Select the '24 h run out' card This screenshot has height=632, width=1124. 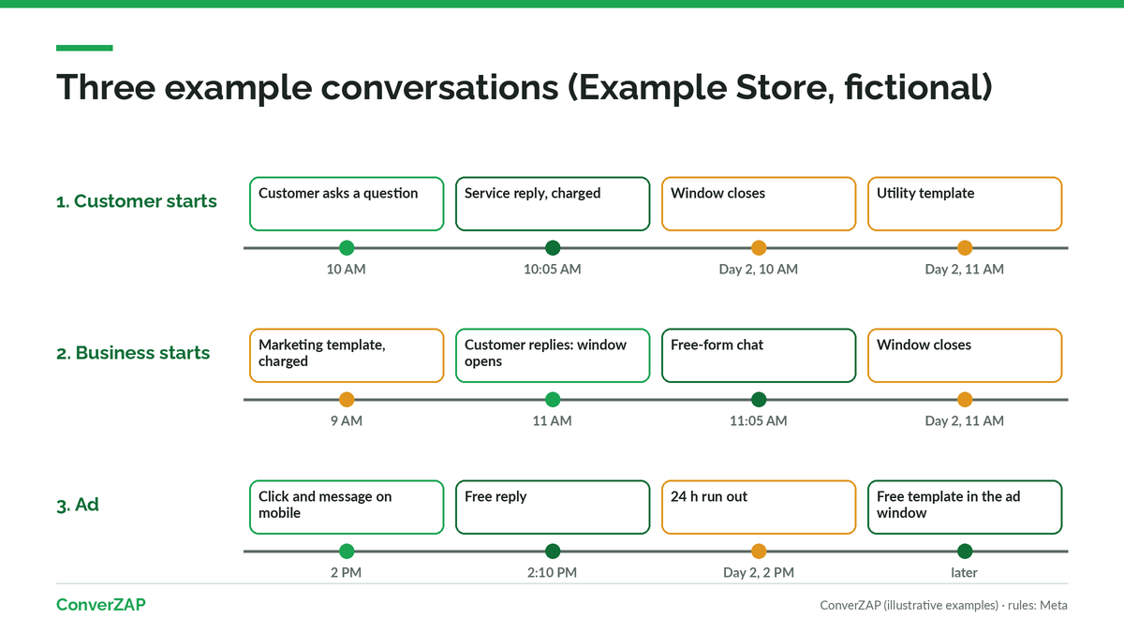coord(759,507)
